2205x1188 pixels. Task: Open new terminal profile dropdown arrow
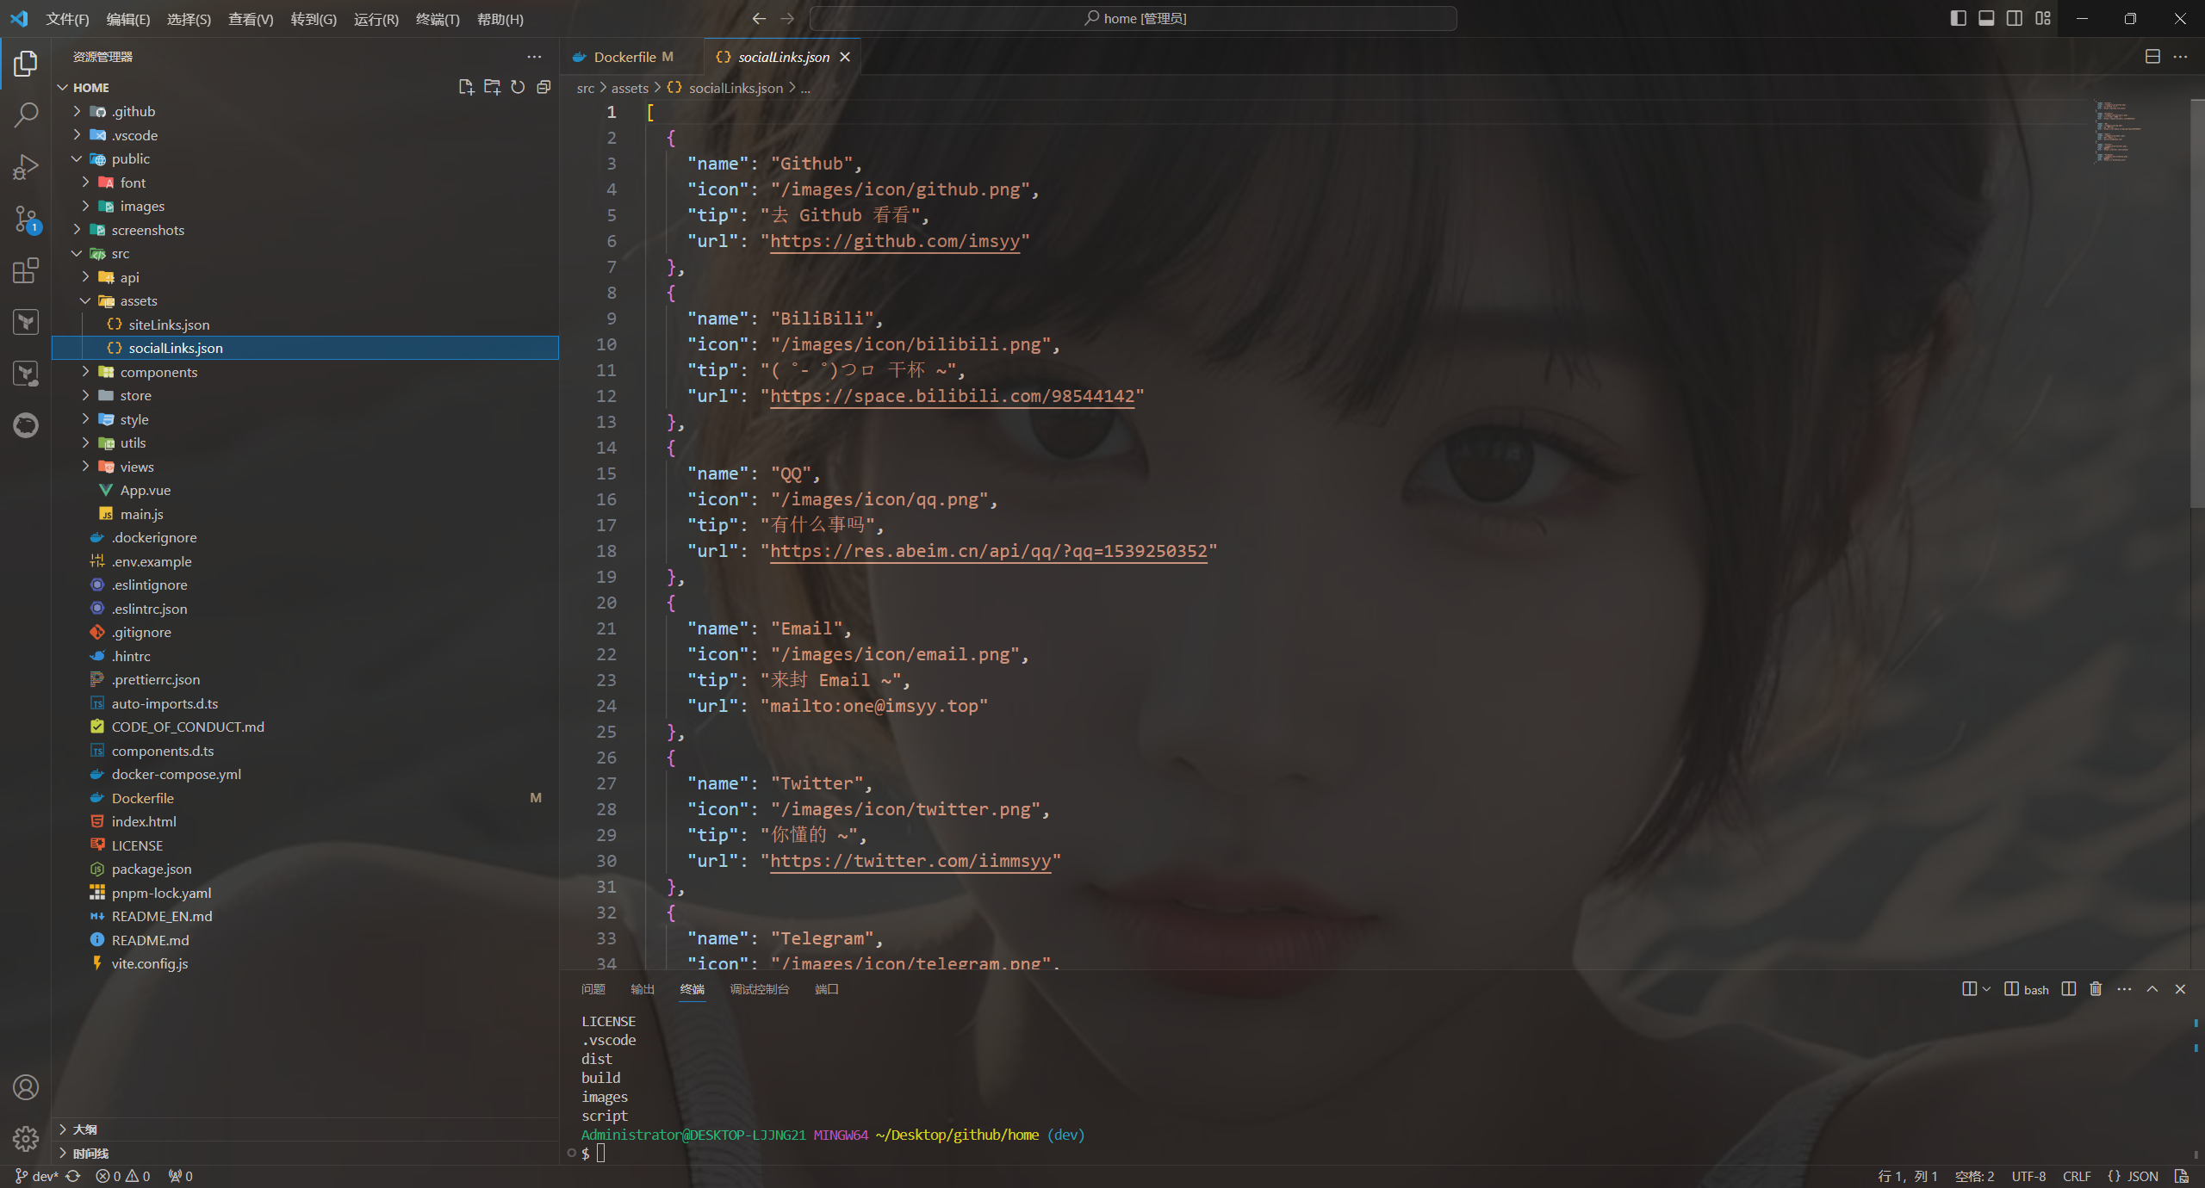point(1986,989)
